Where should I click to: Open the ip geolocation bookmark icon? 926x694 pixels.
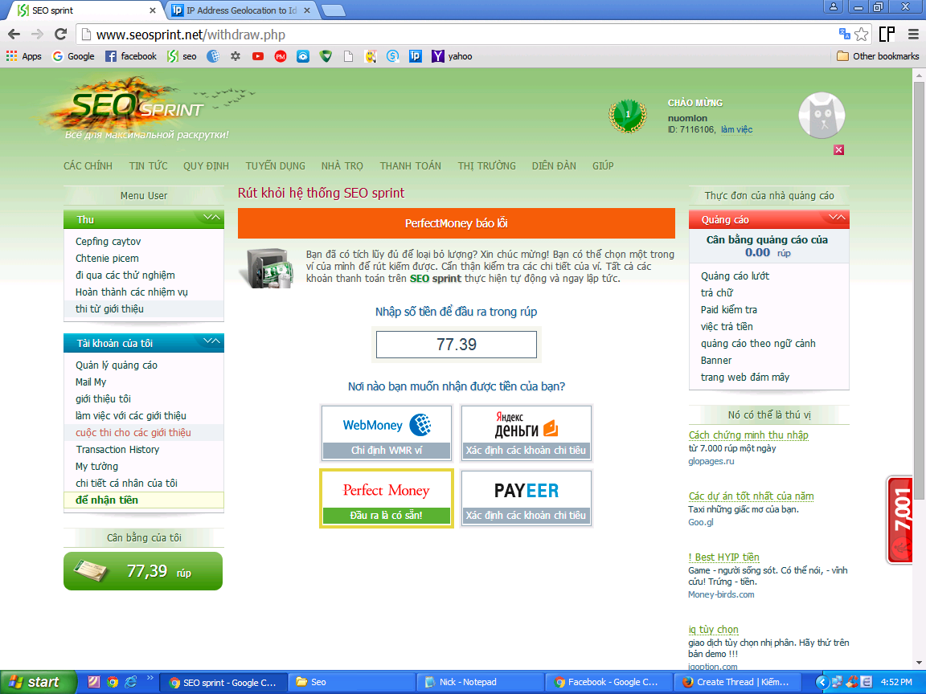[x=415, y=56]
